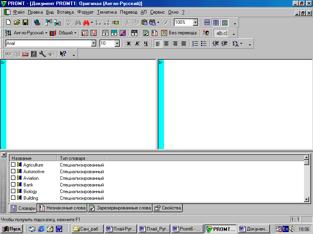The height and width of the screenshot is (234, 313).
Task: Create a new document icon
Action: tap(8, 22)
